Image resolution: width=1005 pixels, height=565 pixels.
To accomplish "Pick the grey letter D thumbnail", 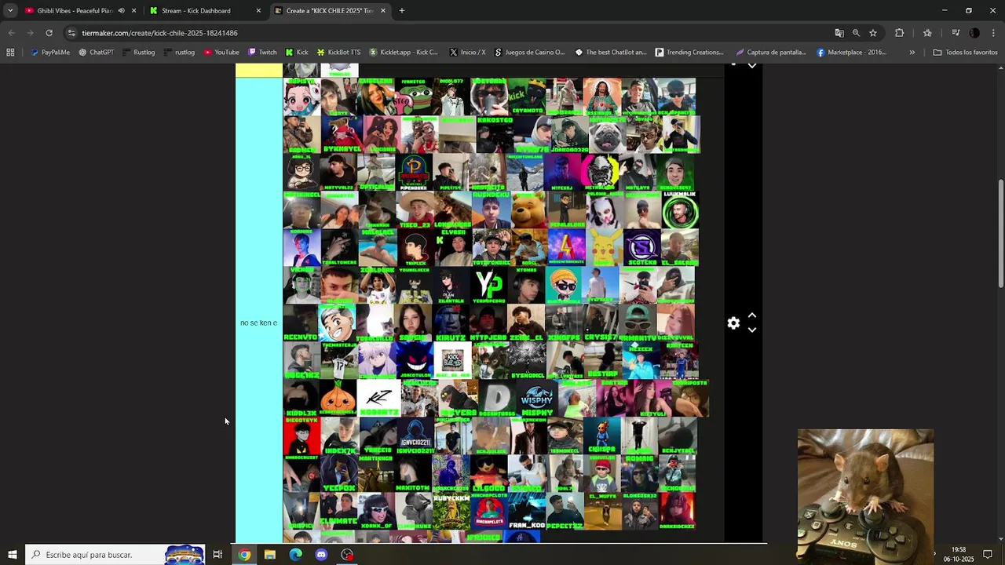I will (498, 398).
